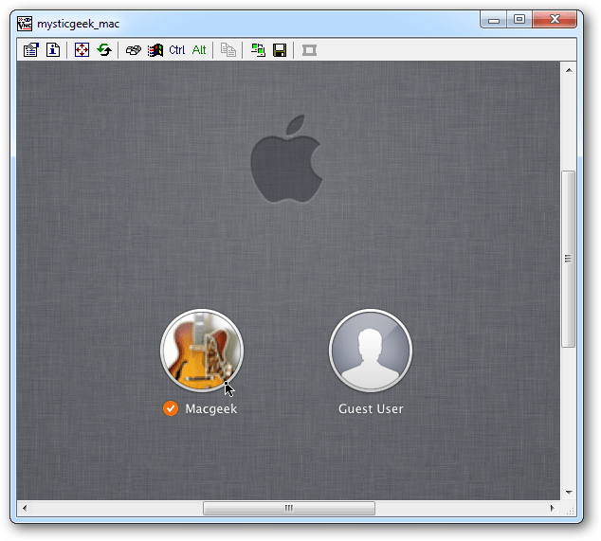Screen dimensions: 601x541
Task: Start new connection icon
Action: 258,50
